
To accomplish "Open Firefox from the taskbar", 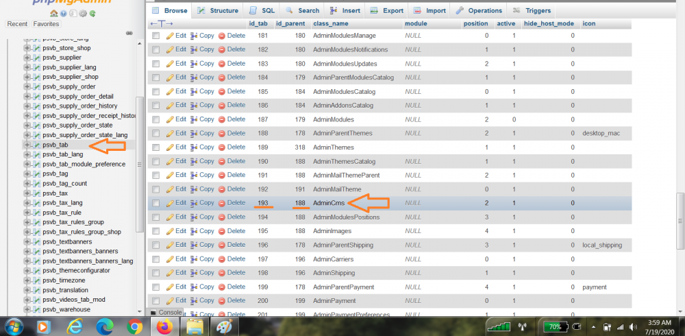I will point(164,326).
